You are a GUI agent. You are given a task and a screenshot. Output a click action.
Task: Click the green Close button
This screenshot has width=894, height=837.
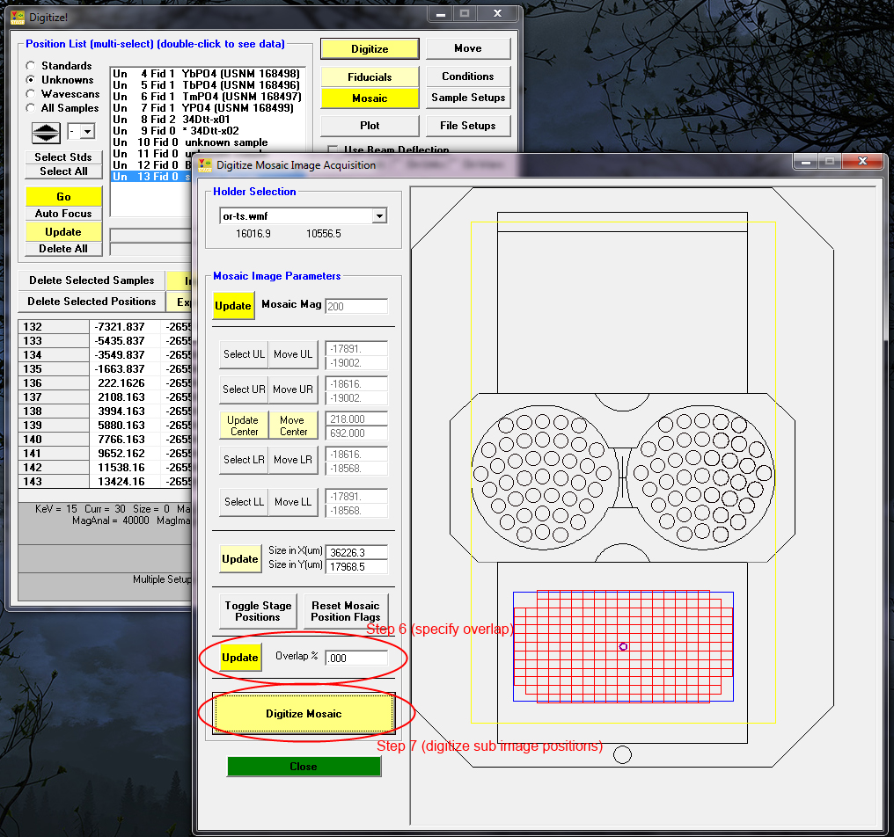click(x=304, y=767)
